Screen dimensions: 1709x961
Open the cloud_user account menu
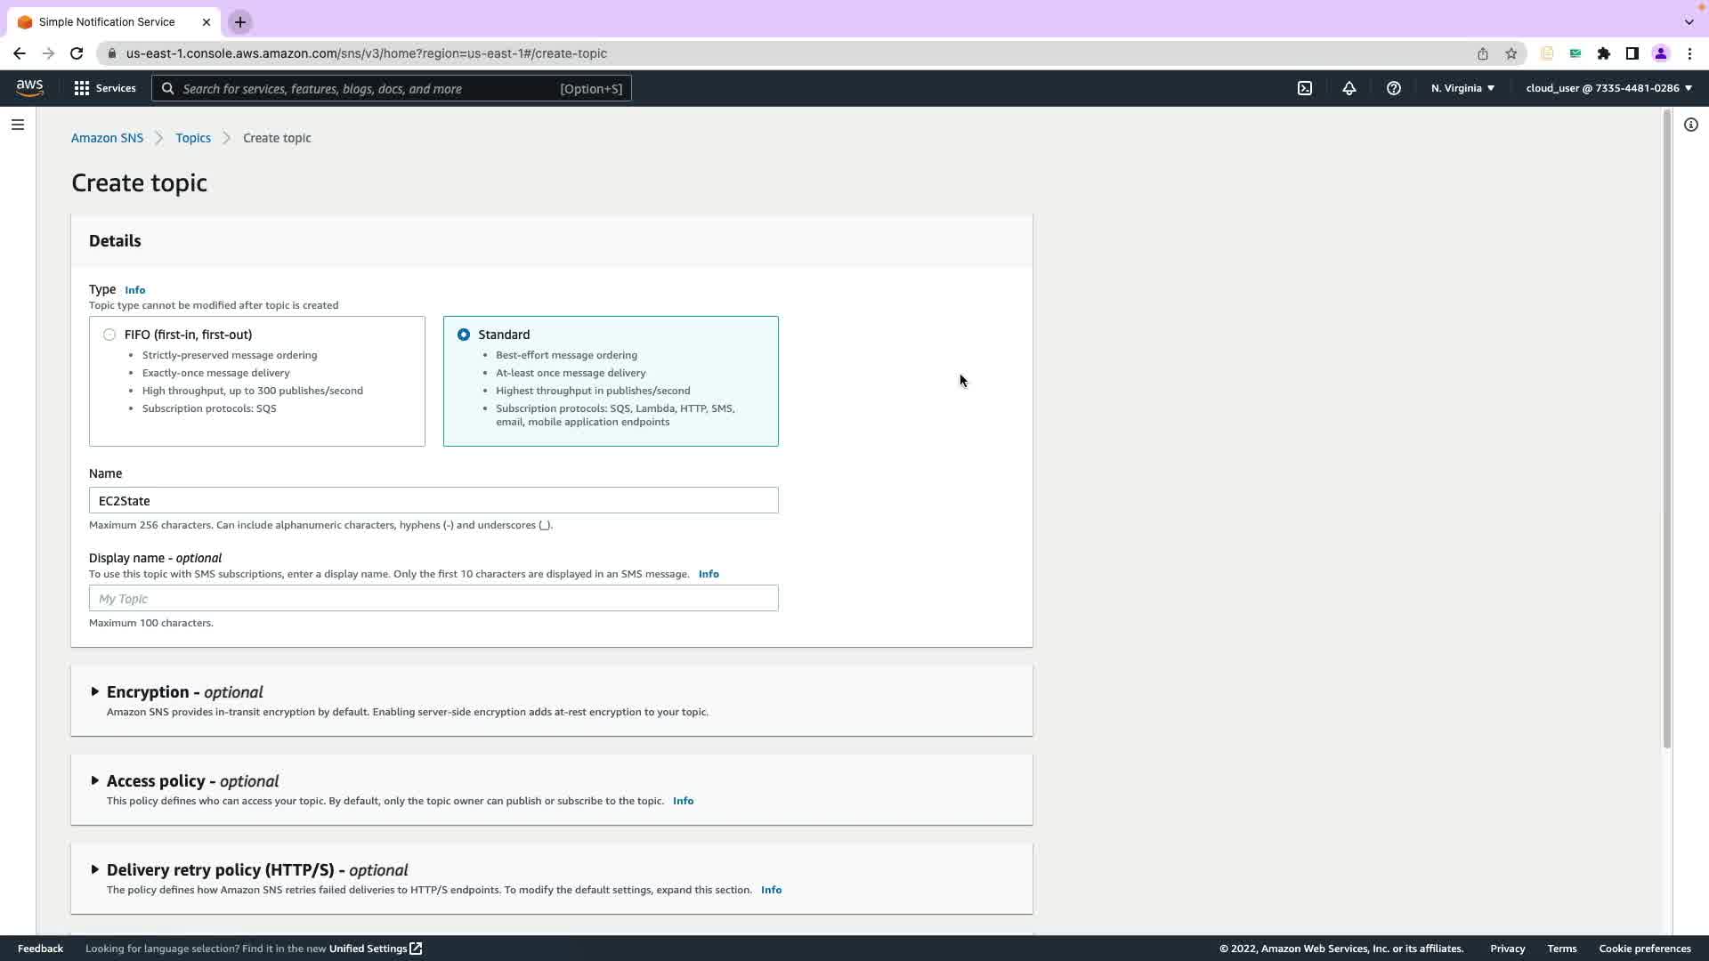(x=1608, y=88)
